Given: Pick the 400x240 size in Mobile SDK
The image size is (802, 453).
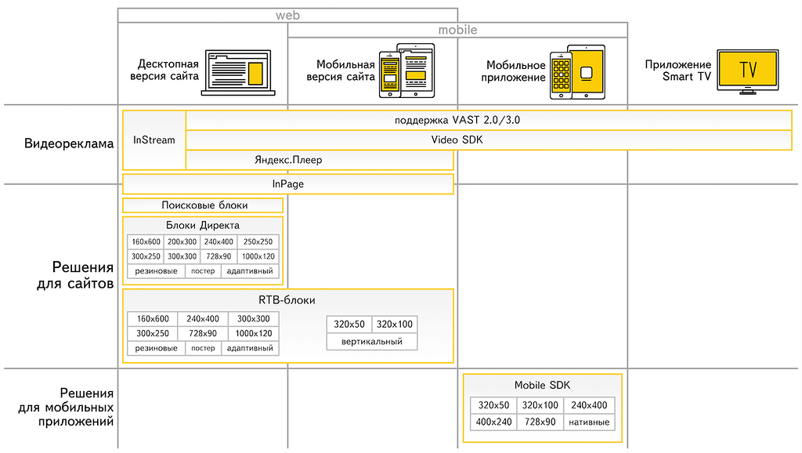Looking at the screenshot, I should point(493,422).
